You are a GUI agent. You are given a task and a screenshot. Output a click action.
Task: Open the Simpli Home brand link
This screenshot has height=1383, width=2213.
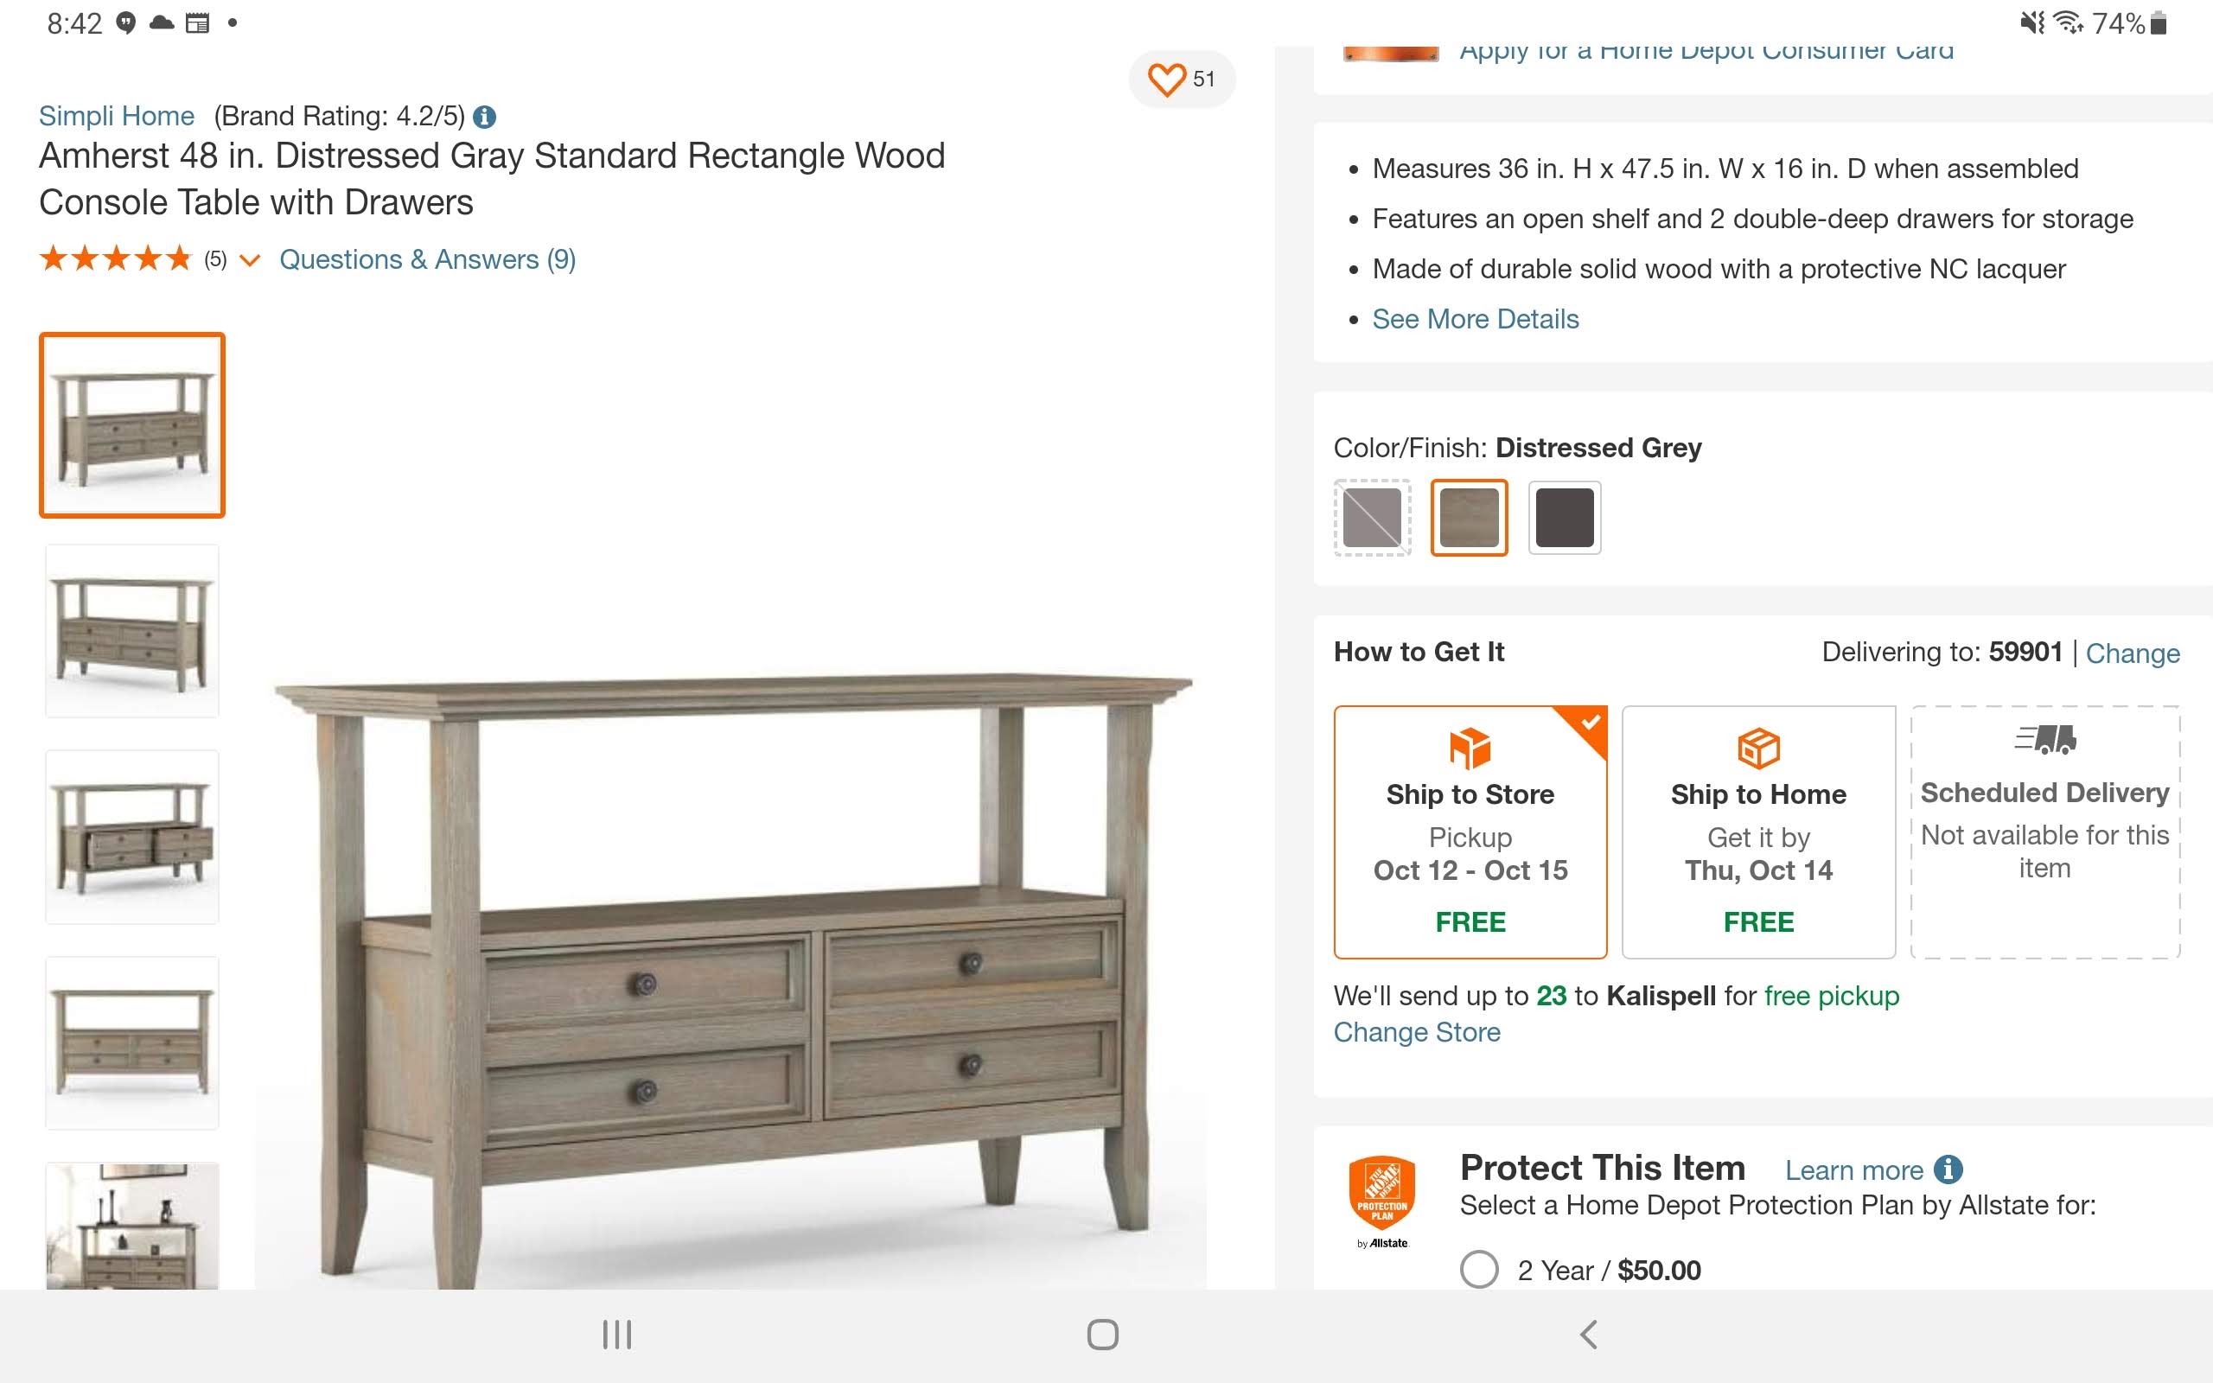pos(116,116)
